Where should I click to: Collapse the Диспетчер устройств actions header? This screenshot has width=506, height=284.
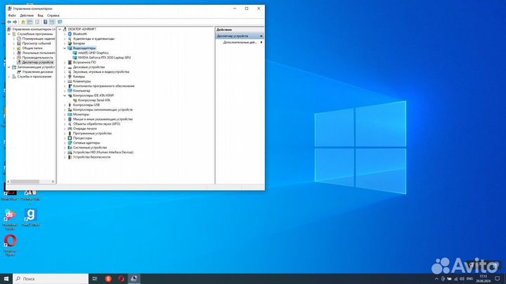pos(261,36)
